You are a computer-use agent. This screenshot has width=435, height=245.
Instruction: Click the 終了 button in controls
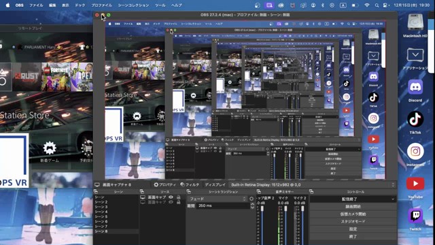tap(353, 237)
